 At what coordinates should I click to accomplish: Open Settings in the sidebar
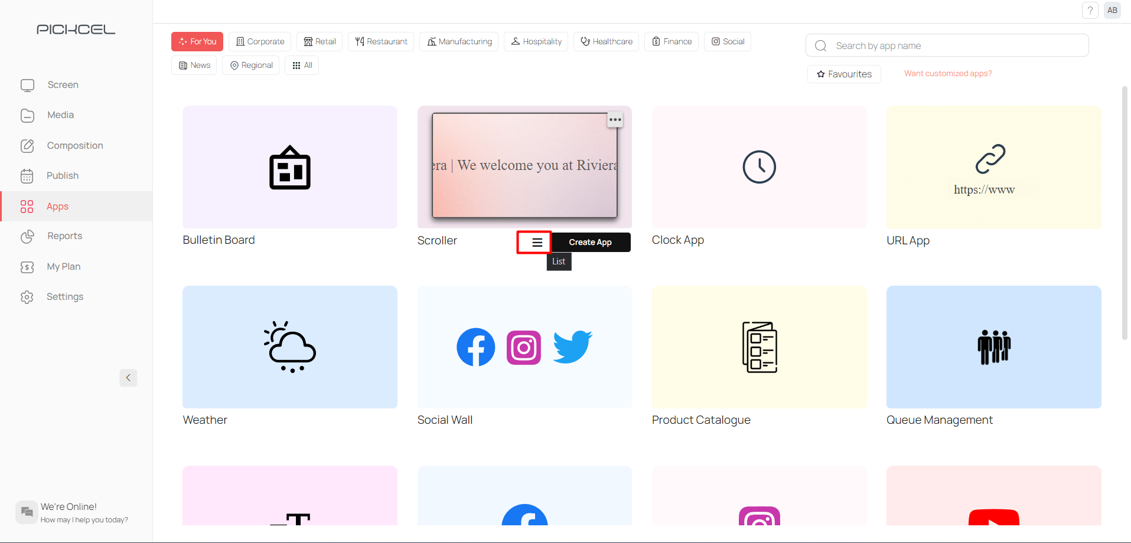point(76,297)
